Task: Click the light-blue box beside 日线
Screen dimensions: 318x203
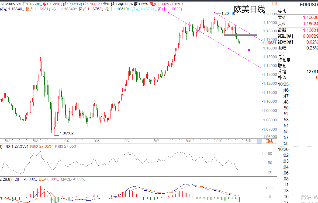Action: coord(259,141)
